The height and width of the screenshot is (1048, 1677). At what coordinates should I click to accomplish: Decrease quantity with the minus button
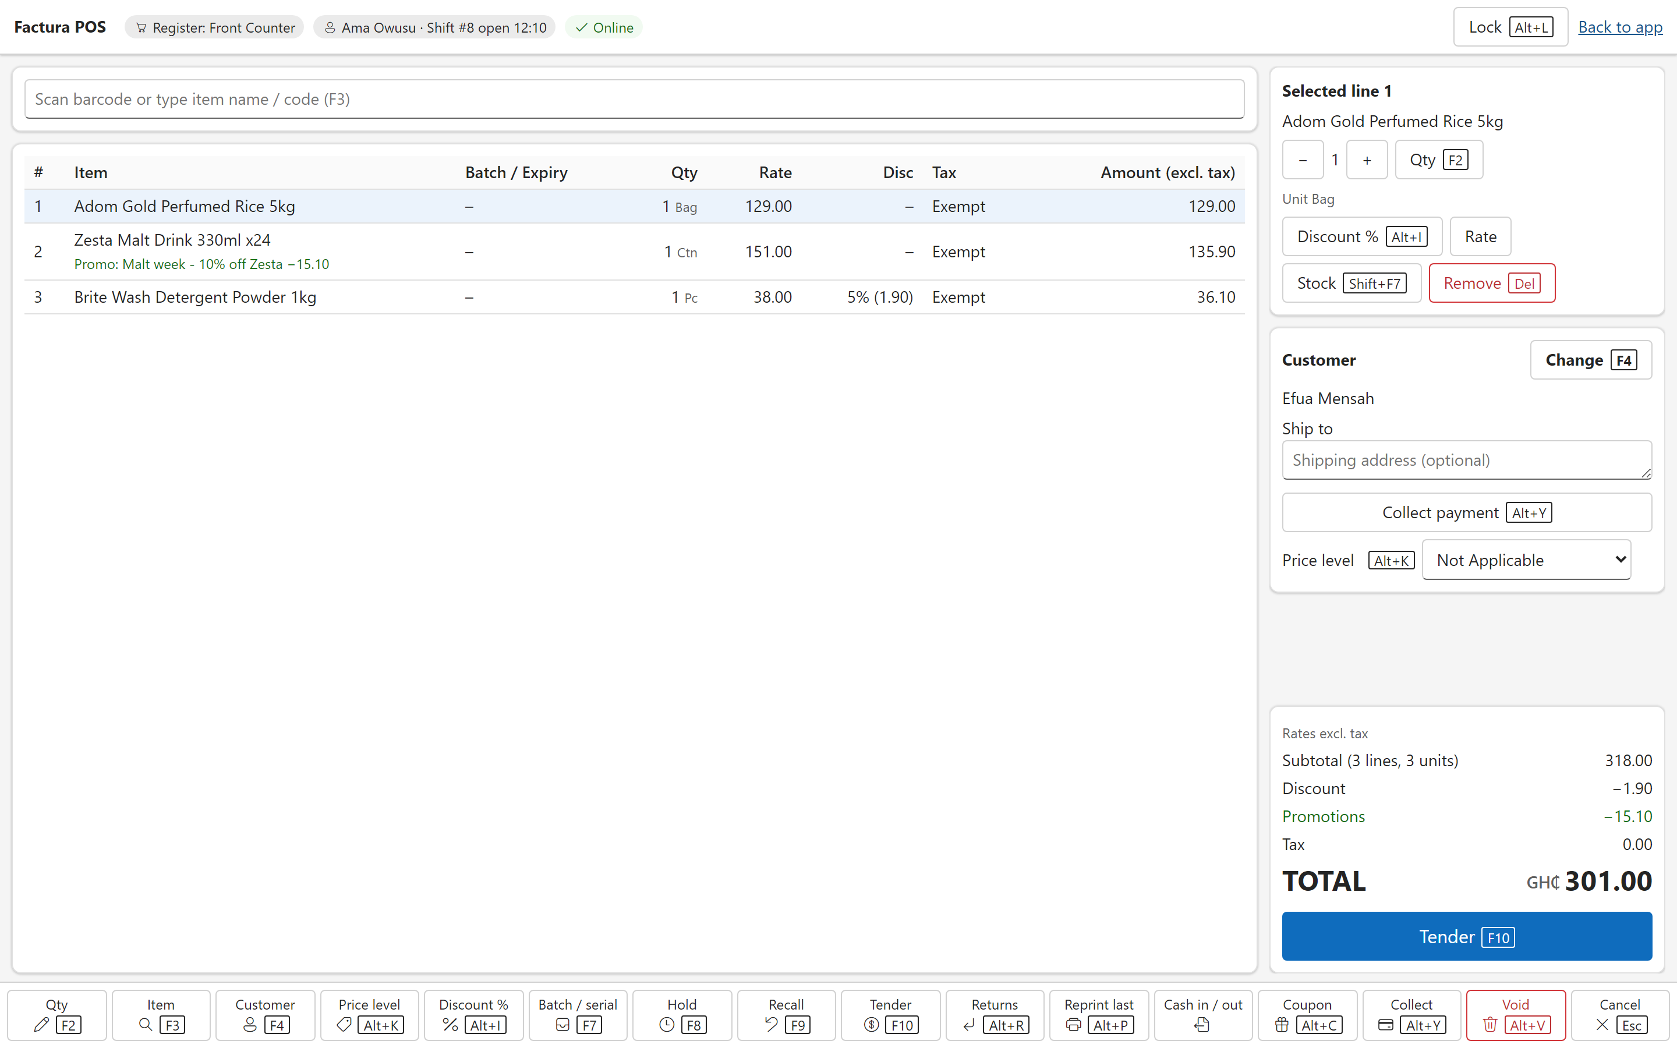1303,160
